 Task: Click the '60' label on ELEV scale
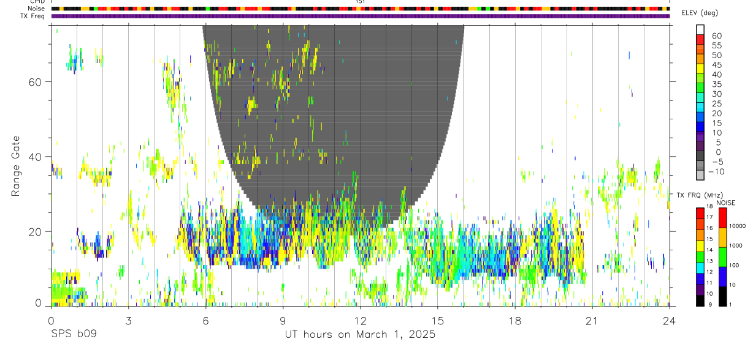(x=717, y=36)
